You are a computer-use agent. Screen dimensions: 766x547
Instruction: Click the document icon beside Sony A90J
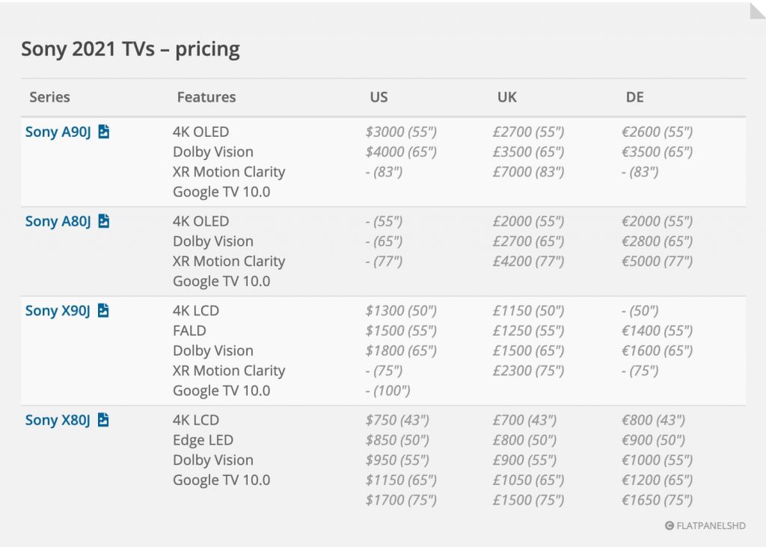103,132
